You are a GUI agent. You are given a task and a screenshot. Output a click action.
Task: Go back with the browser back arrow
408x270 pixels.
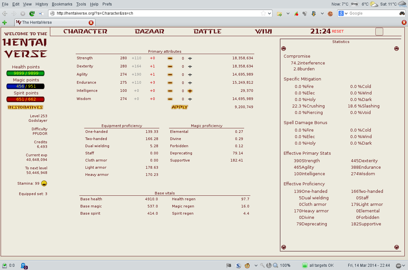tap(5, 14)
